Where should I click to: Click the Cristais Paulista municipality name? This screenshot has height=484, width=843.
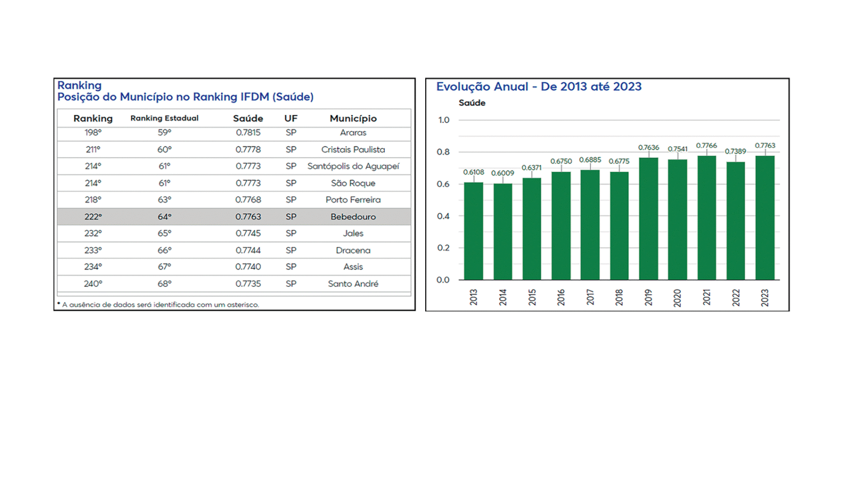(353, 149)
